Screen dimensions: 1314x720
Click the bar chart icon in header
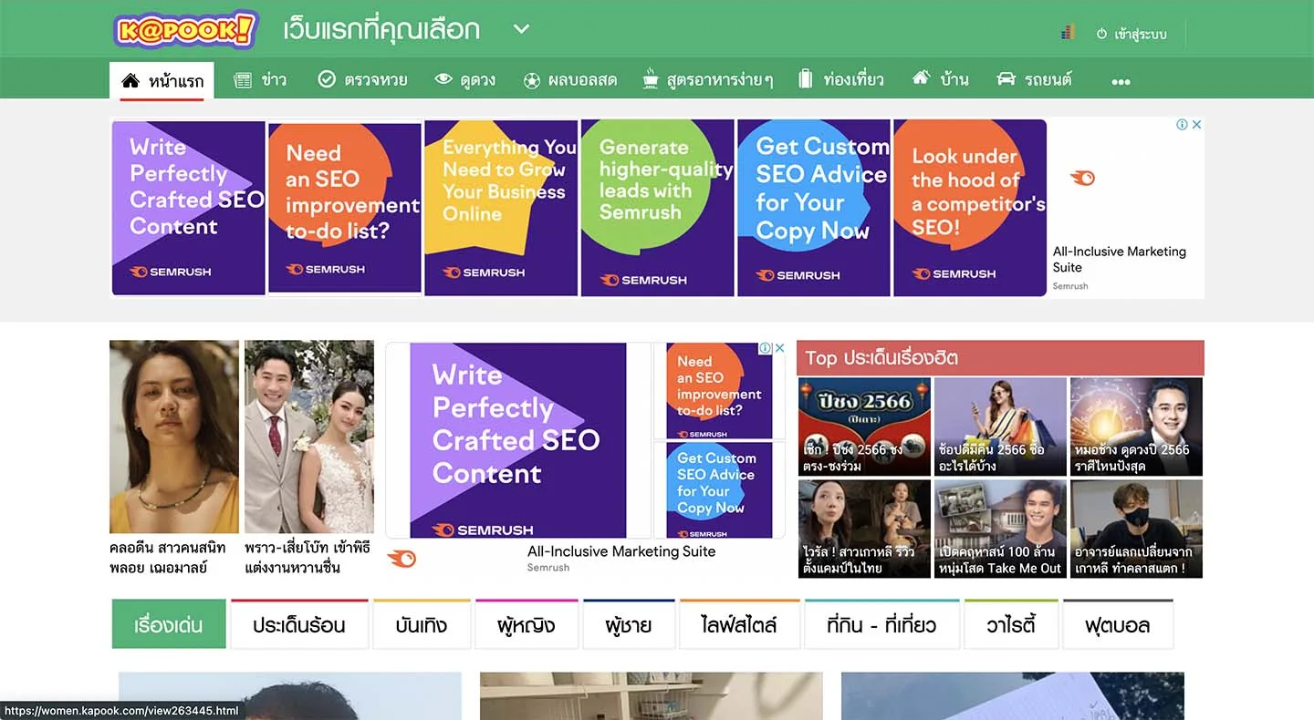click(x=1068, y=33)
